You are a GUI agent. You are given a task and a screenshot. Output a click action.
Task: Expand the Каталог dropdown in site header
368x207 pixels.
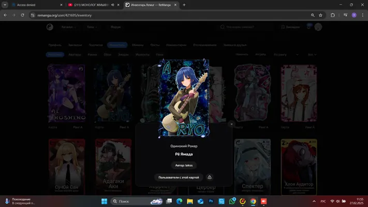point(68,27)
